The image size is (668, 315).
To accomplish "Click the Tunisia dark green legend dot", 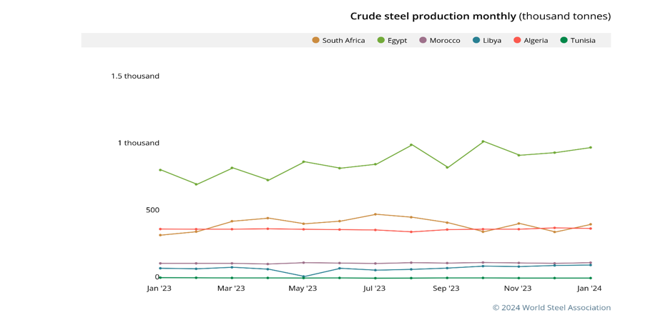I will pyautogui.click(x=564, y=41).
